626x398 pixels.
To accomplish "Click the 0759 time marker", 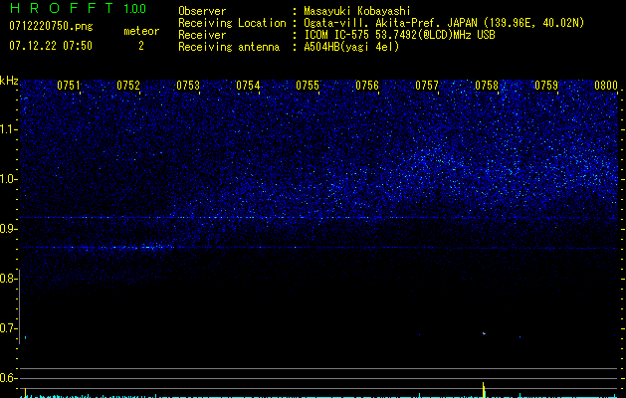I will click(546, 86).
